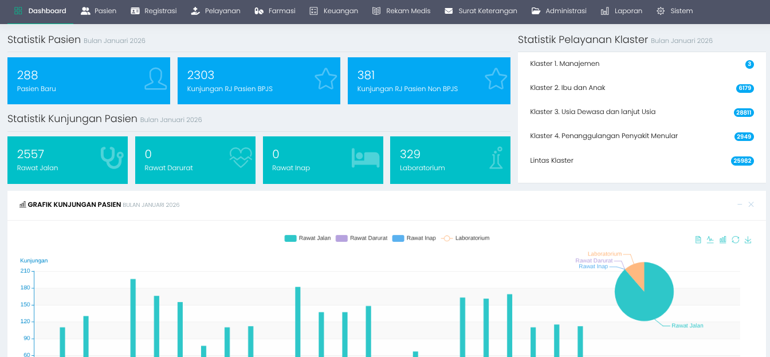Open the Rekam Medis menu
This screenshot has height=357, width=770.
(x=401, y=11)
